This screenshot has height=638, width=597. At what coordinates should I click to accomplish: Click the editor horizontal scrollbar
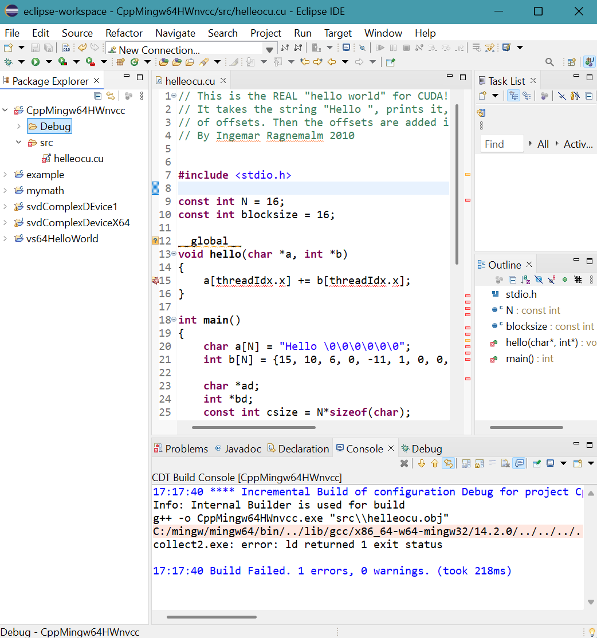254,427
